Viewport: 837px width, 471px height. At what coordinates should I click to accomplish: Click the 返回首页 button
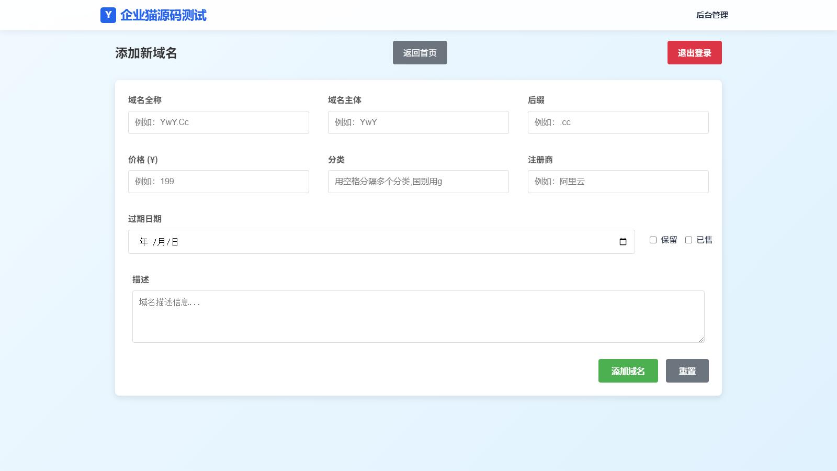pyautogui.click(x=420, y=53)
